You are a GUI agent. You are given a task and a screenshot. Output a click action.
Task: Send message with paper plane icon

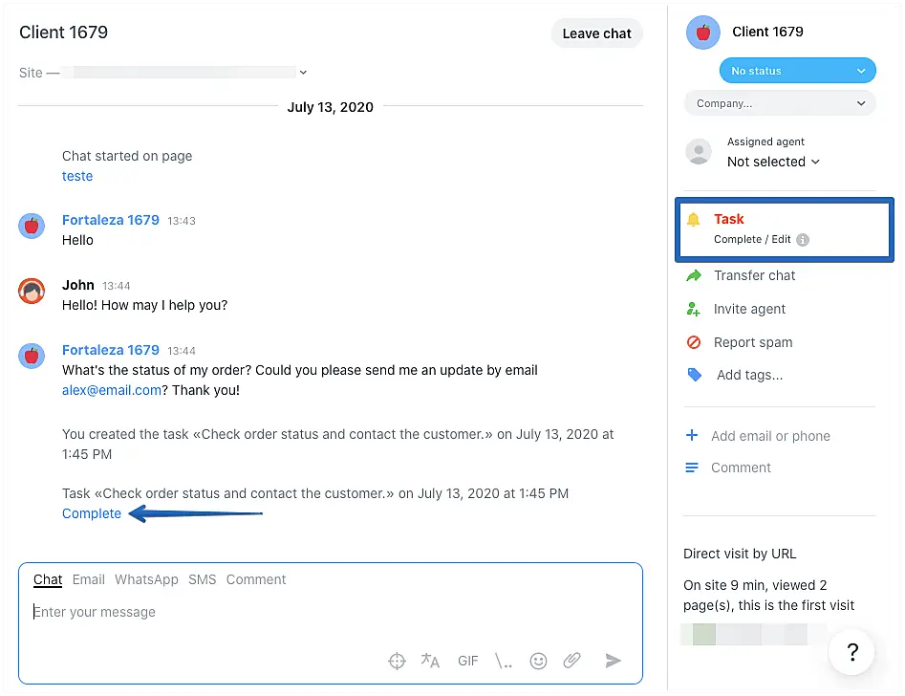pyautogui.click(x=614, y=661)
